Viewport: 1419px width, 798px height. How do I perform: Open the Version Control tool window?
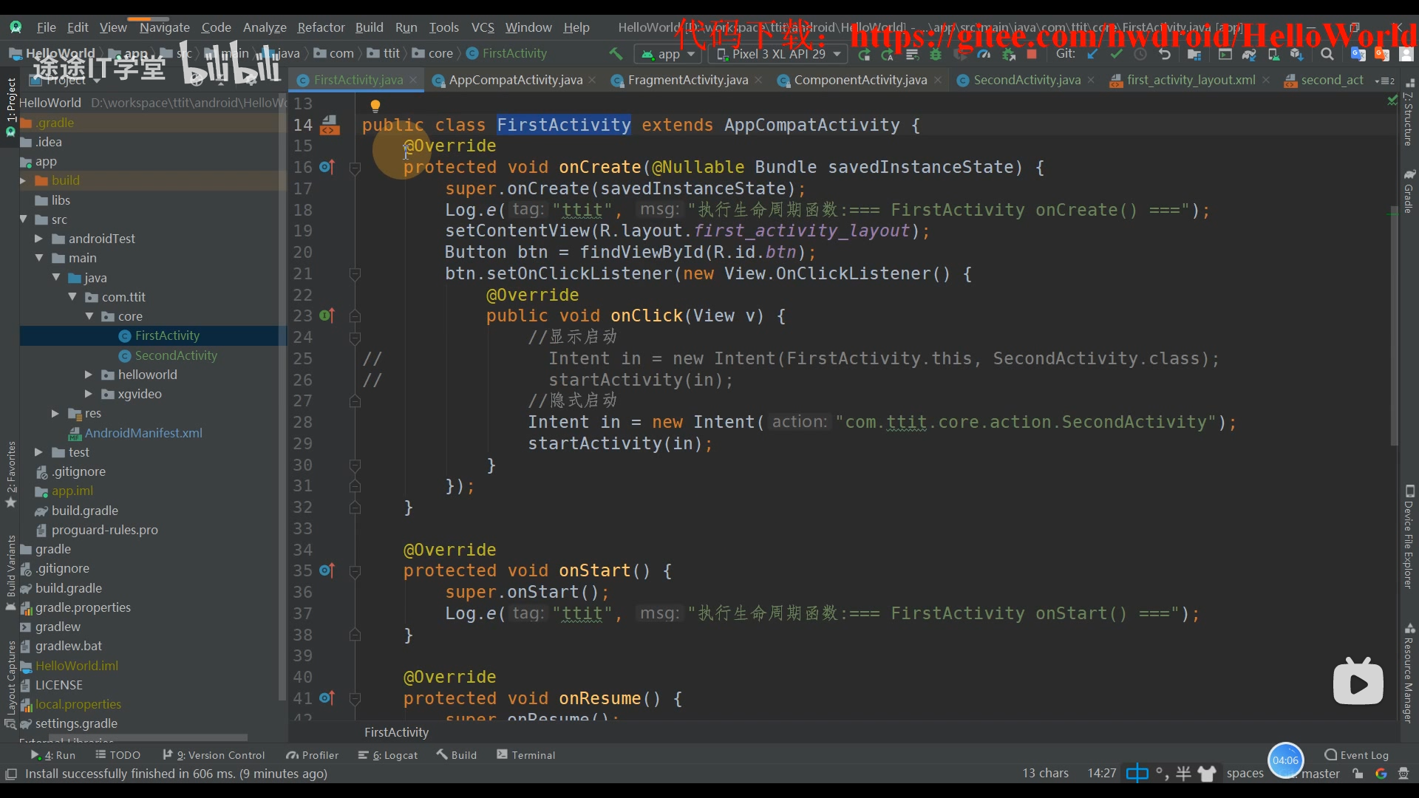pyautogui.click(x=214, y=755)
